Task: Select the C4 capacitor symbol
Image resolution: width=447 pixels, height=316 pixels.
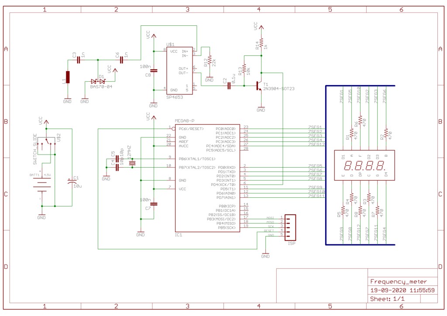Action: click(x=117, y=168)
